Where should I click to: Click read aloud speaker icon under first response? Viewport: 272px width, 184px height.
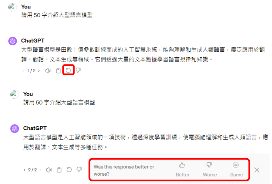click(x=48, y=71)
